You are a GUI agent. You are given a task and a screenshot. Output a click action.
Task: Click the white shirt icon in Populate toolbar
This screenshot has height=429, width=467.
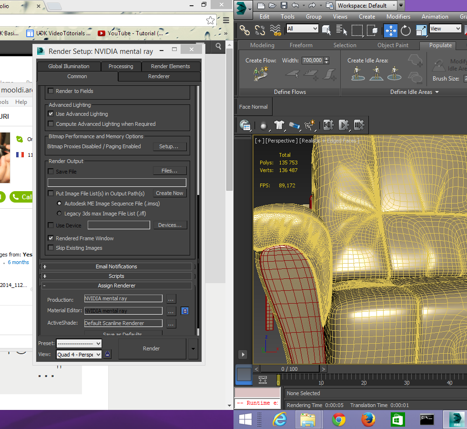point(279,125)
